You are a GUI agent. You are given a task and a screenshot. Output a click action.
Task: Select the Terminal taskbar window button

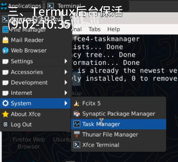tap(87, 6)
